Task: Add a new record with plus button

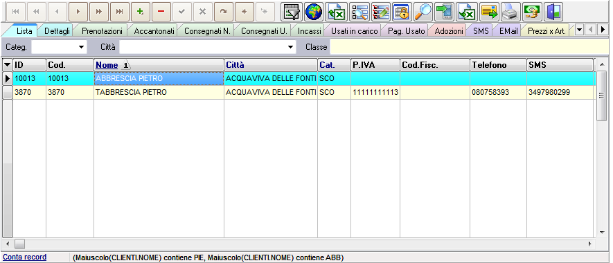Action: 141,12
